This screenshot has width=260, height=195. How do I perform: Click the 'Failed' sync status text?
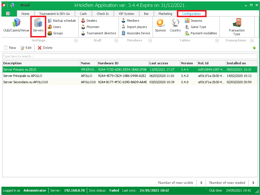114,190
